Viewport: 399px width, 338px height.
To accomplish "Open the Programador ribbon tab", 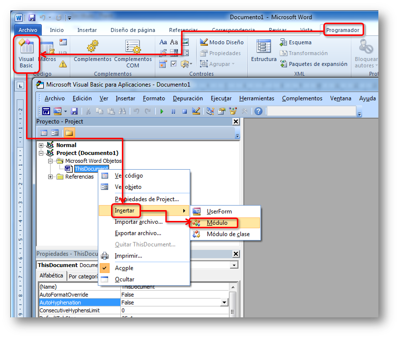I will pyautogui.click(x=342, y=30).
